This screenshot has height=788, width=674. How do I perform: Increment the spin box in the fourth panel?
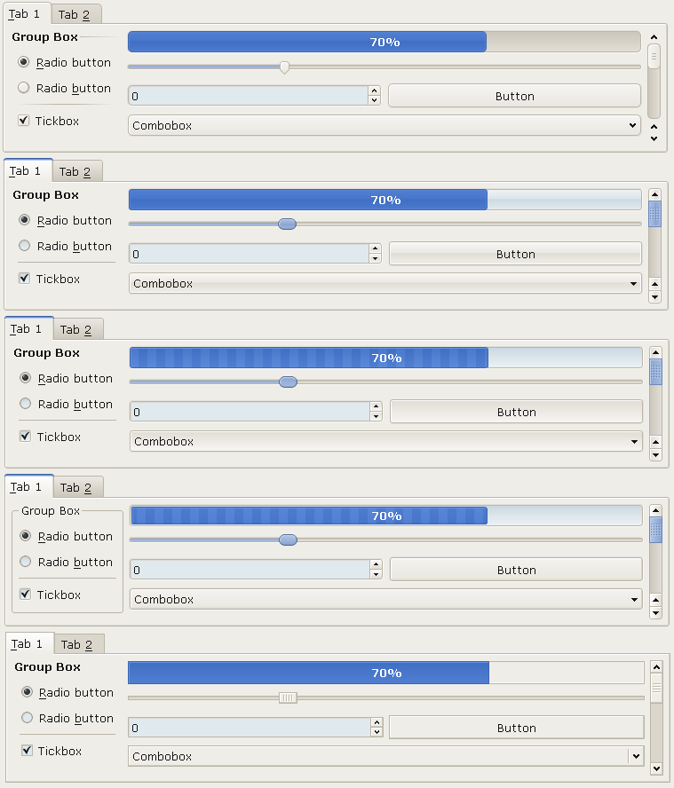pos(376,564)
